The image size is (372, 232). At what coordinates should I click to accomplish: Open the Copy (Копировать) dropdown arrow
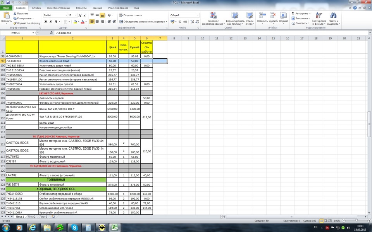[33, 18]
